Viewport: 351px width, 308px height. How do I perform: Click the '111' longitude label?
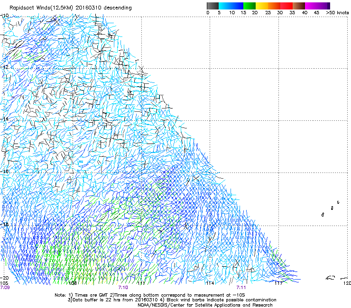pos(141,283)
